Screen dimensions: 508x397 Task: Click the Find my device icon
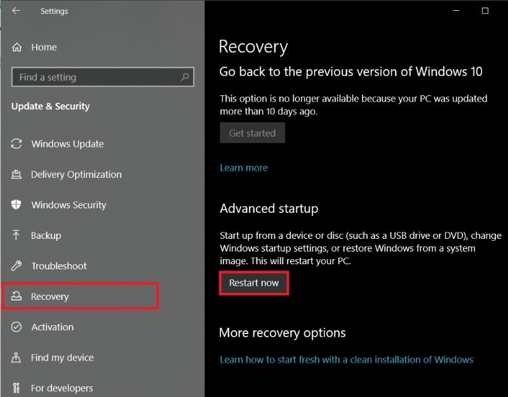click(x=17, y=358)
